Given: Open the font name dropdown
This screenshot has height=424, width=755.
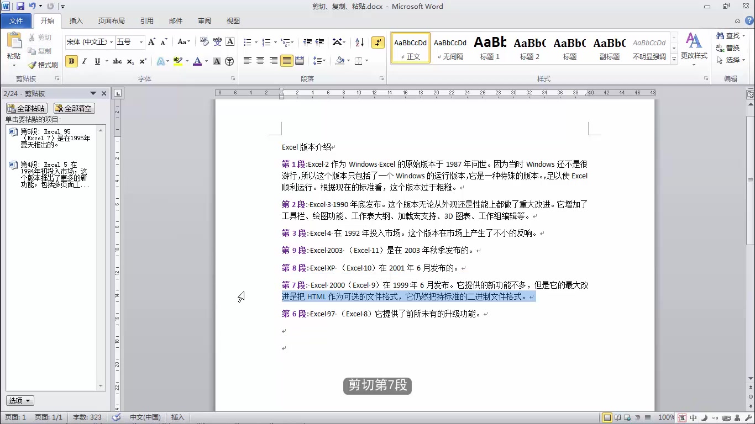Looking at the screenshot, I should (x=112, y=42).
